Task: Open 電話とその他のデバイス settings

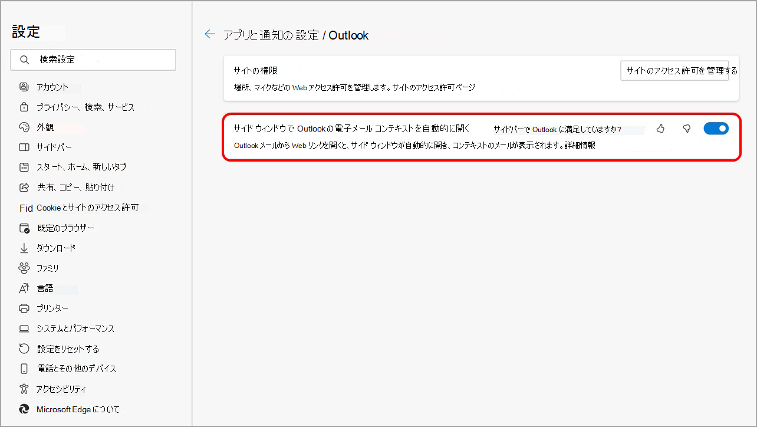Action: point(77,369)
